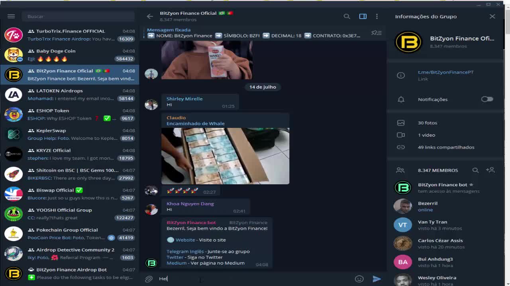
Task: Click the add member icon
Action: (x=490, y=170)
